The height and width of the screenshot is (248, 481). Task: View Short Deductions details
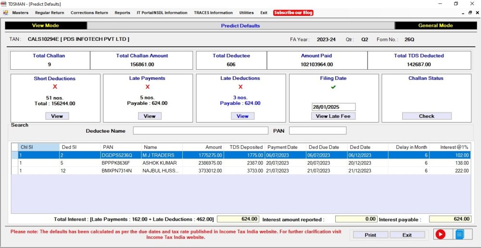(x=57, y=116)
